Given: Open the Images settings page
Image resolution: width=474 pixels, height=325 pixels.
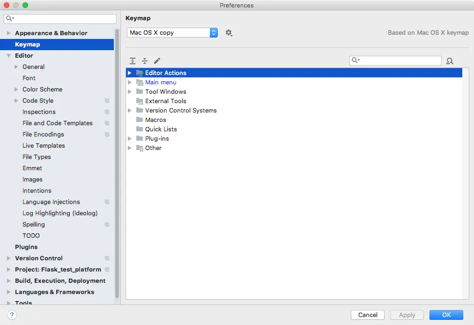Looking at the screenshot, I should pos(32,180).
